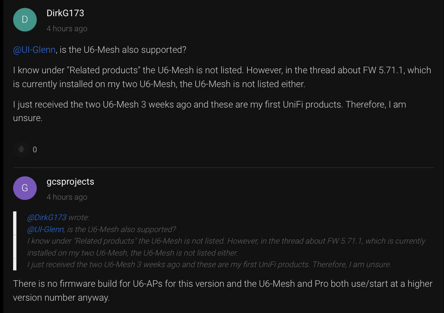Click the reply text "There is no firmware build"
The image size is (444, 313).
(x=222, y=291)
